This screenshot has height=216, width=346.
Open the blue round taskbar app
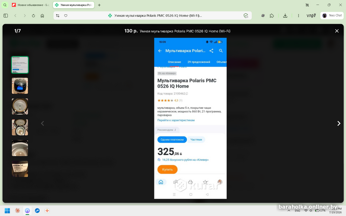[x=37, y=211]
